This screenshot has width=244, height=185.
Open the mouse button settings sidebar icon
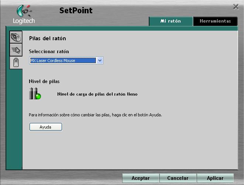[16, 37]
